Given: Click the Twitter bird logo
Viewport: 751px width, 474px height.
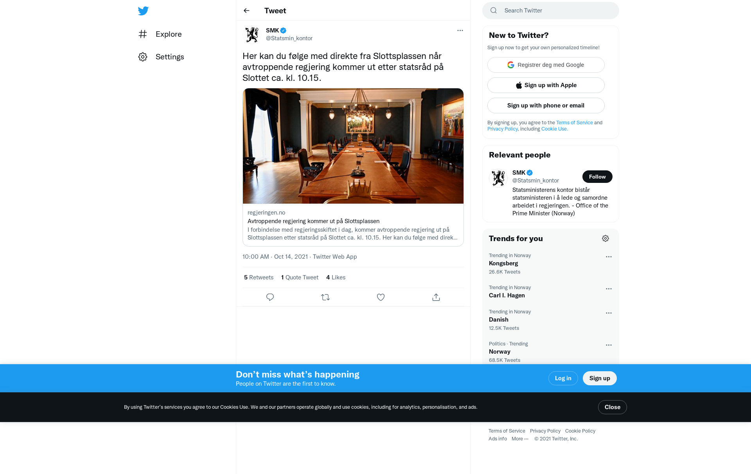Looking at the screenshot, I should [143, 11].
